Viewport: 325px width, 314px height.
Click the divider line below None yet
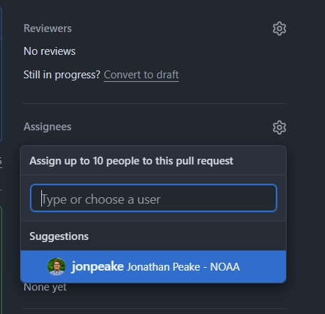pos(155,308)
